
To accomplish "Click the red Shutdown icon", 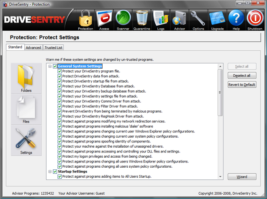I will tap(255, 20).
